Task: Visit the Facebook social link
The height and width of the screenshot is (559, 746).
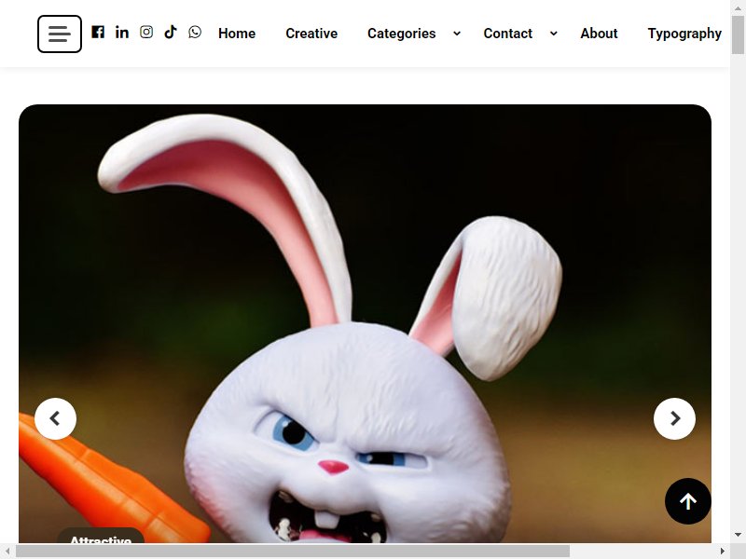Action: pos(98,32)
